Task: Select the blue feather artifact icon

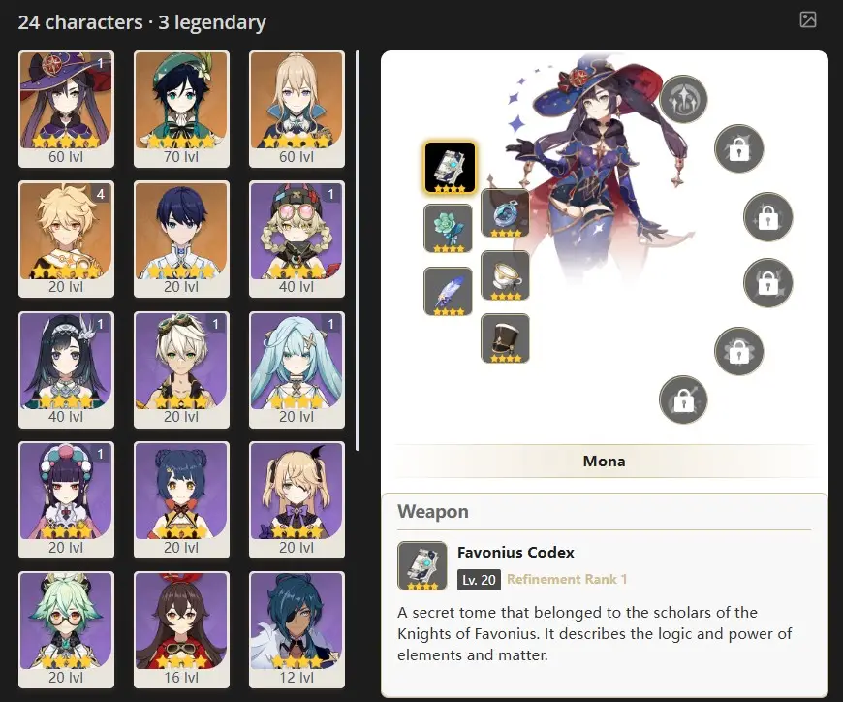Action: (x=448, y=292)
